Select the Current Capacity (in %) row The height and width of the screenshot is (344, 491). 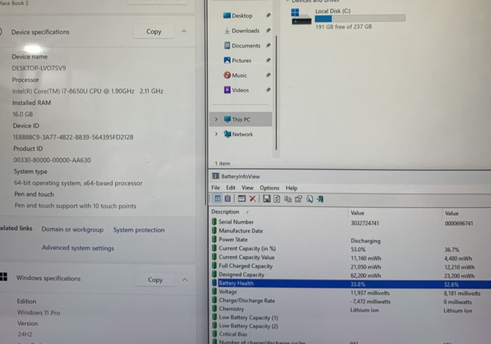tap(350, 249)
